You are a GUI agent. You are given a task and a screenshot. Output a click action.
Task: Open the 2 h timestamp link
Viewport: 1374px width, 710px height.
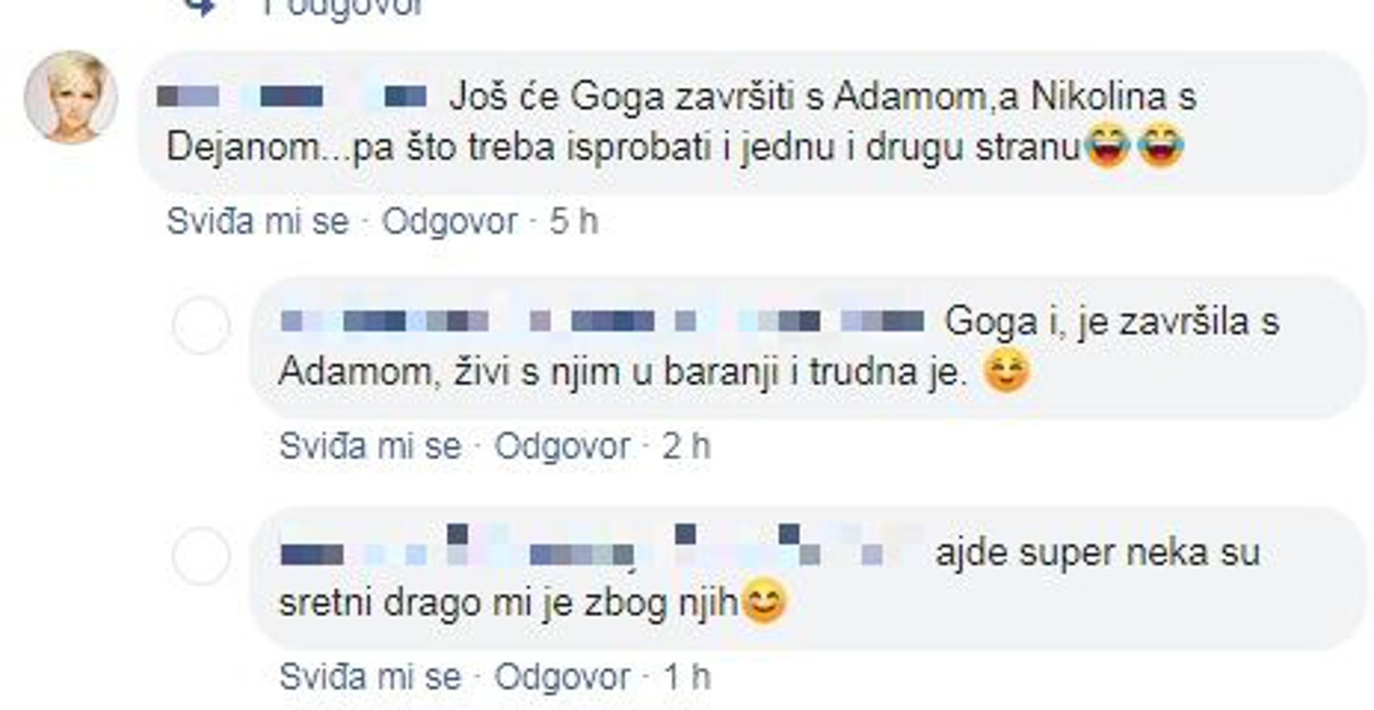[x=686, y=446]
